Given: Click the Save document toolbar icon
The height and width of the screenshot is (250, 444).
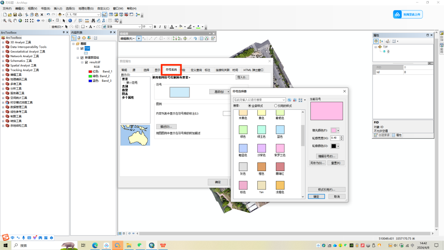Looking at the screenshot, I should coord(15,14).
